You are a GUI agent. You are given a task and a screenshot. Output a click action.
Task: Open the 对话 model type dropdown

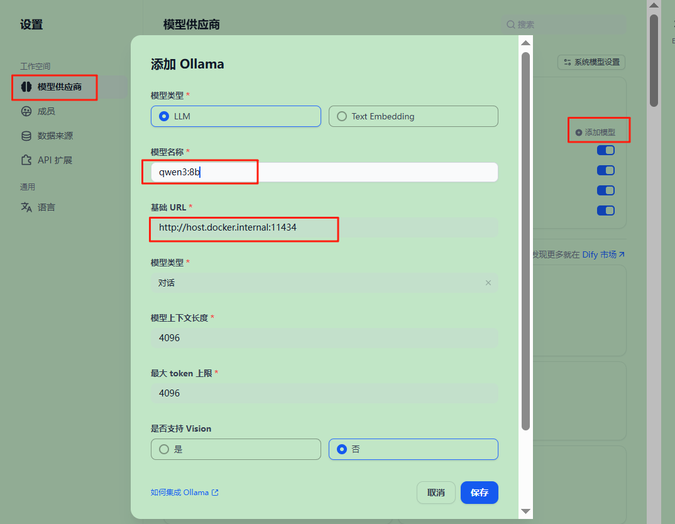tap(324, 283)
